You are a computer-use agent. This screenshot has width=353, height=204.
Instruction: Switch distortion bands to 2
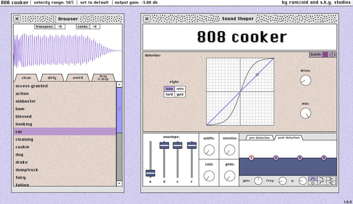[330, 55]
